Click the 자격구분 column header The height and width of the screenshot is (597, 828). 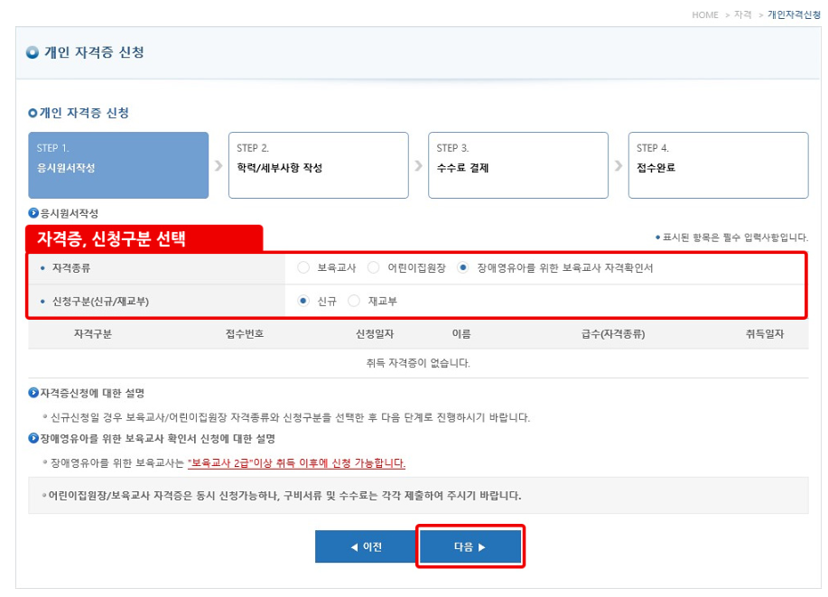coord(92,334)
